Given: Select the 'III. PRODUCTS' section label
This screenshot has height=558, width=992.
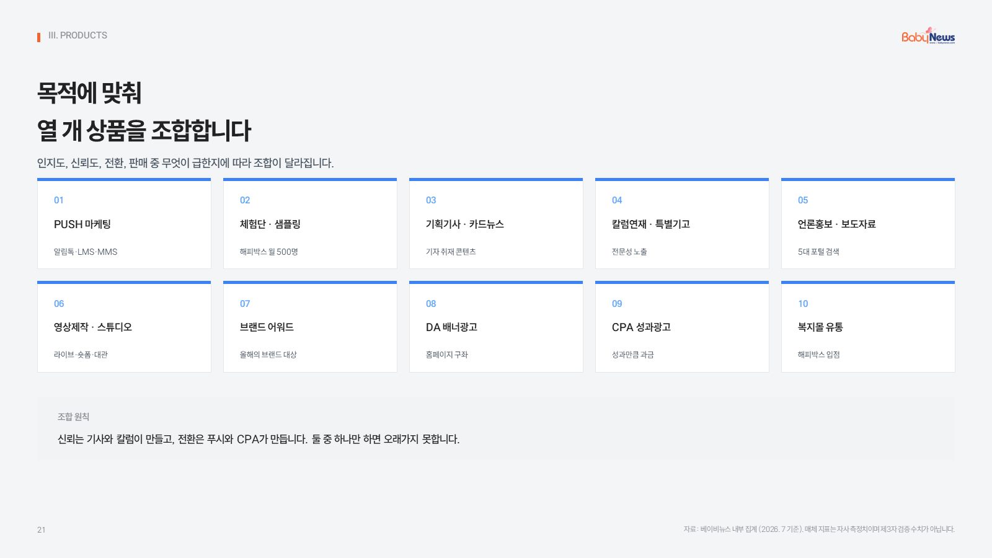Looking at the screenshot, I should tap(77, 35).
